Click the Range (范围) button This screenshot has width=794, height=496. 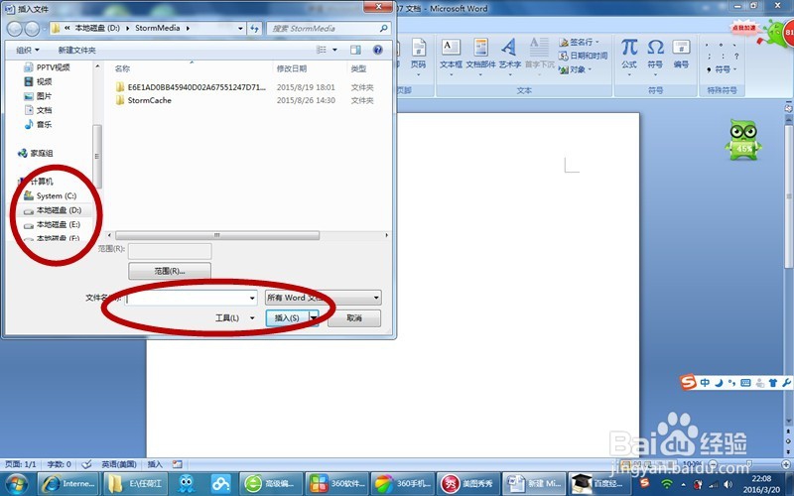pyautogui.click(x=170, y=271)
